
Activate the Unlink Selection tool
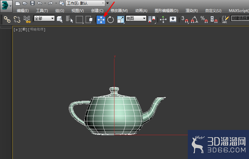point(17,20)
